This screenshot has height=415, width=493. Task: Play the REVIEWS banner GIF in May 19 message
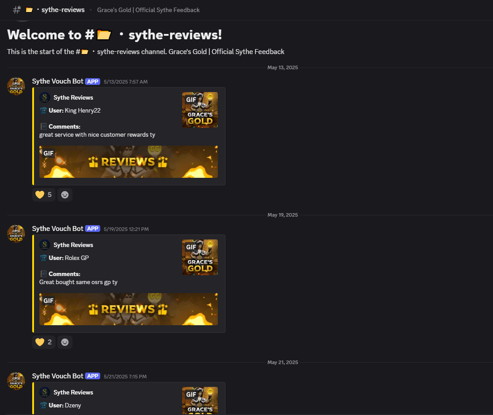(x=128, y=309)
